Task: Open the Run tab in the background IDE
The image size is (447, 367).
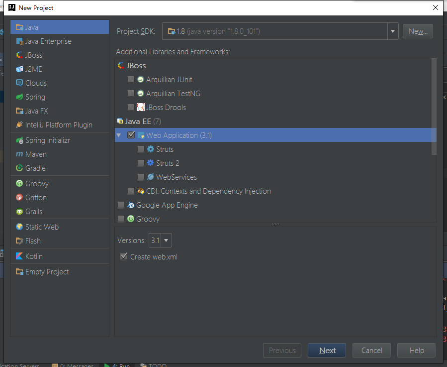Action: coord(117,365)
